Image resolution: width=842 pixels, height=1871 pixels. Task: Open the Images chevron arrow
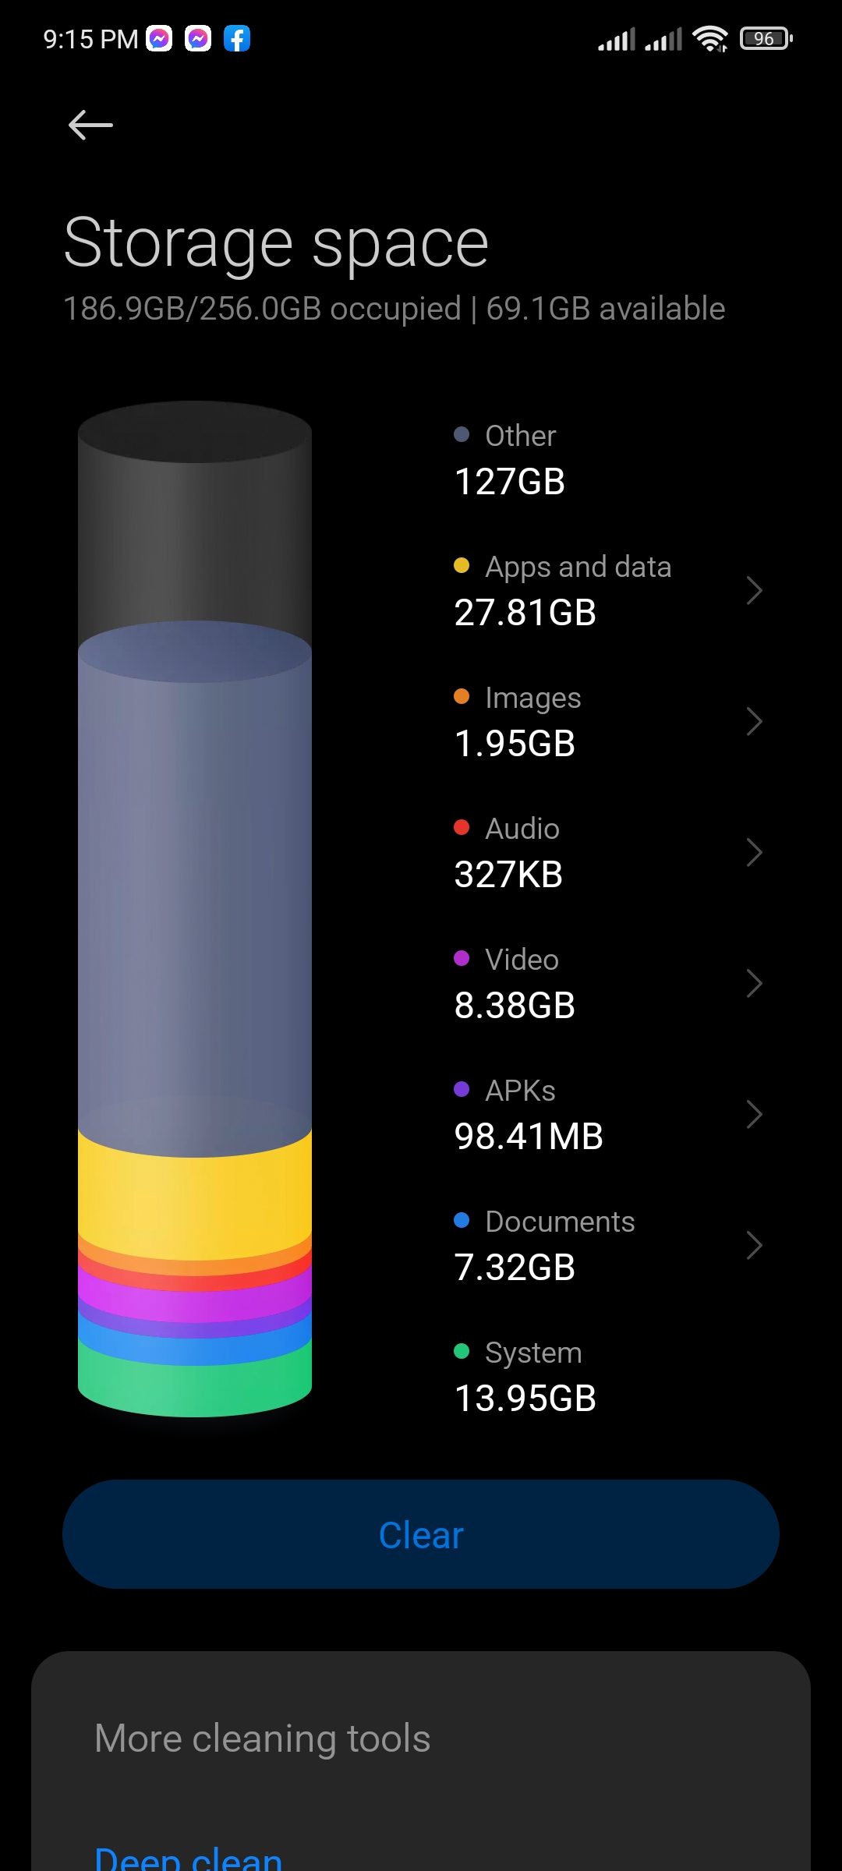point(753,722)
